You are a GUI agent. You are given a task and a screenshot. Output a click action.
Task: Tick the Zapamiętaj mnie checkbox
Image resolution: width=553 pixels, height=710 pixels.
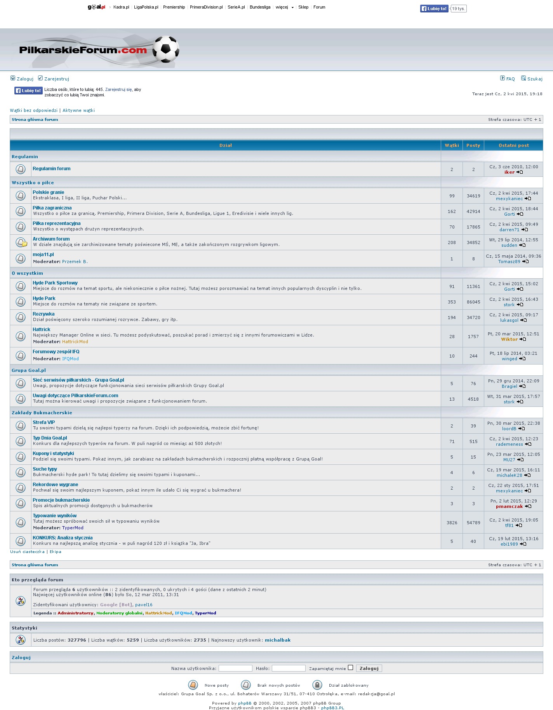point(350,668)
